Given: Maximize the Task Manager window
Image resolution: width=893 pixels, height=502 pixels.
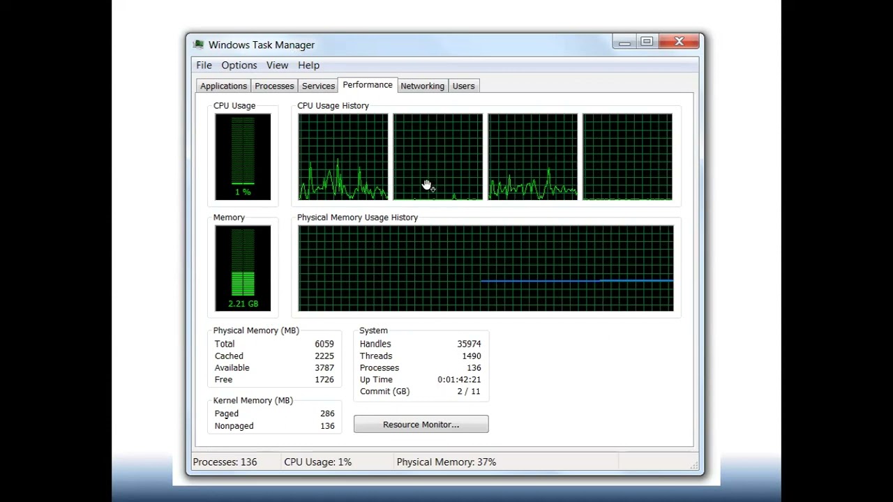Looking at the screenshot, I should 647,42.
